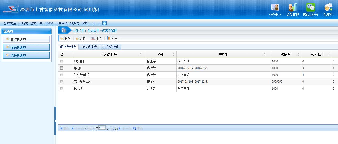Click the 制作 toolbar button
338x144 pixels.
[65, 39]
